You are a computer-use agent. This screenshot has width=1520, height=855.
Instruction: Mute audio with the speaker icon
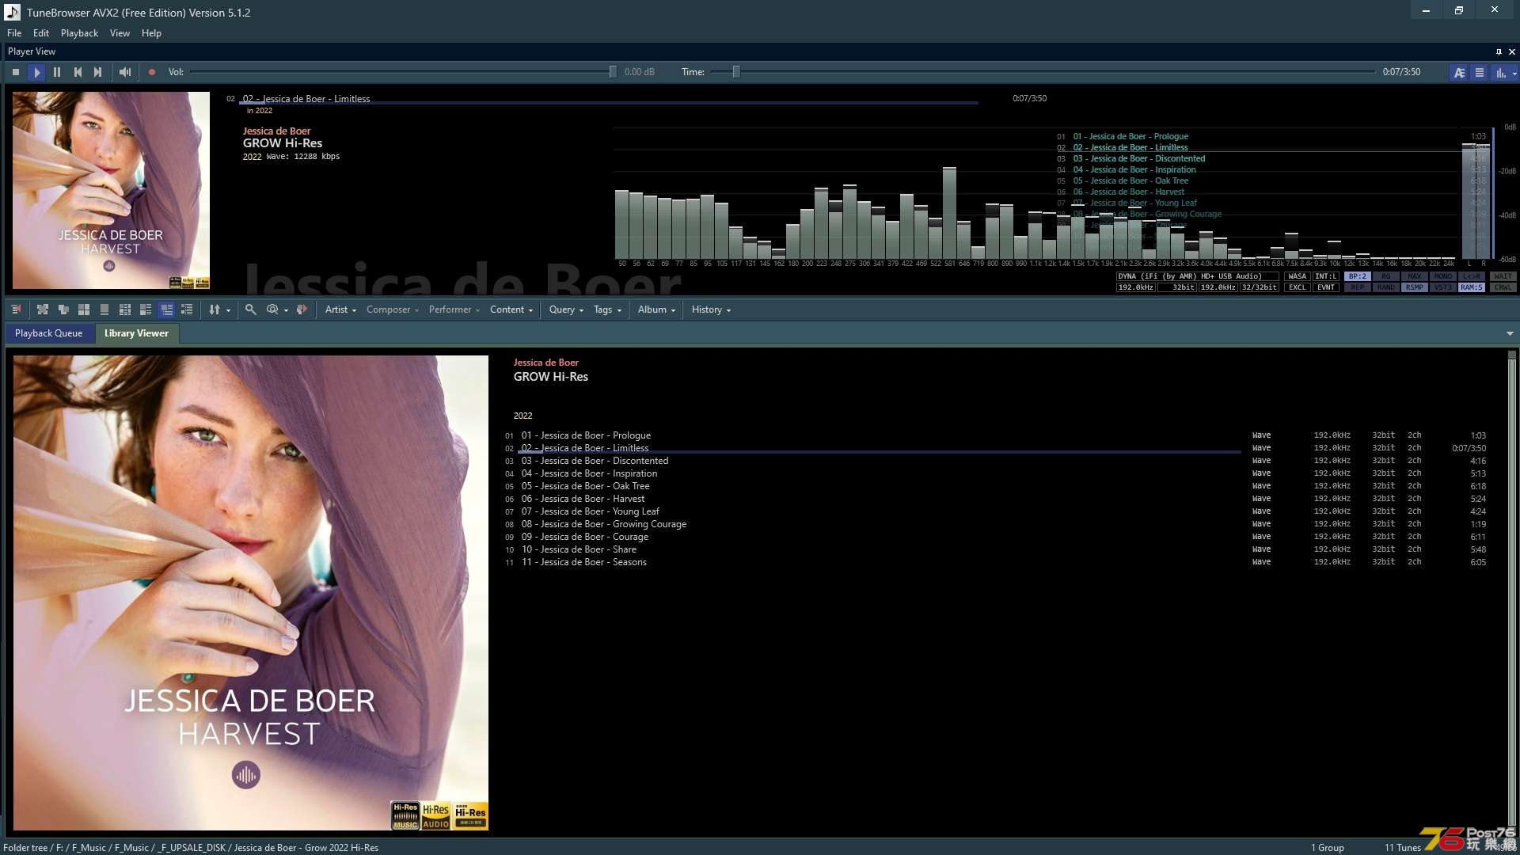pos(125,72)
